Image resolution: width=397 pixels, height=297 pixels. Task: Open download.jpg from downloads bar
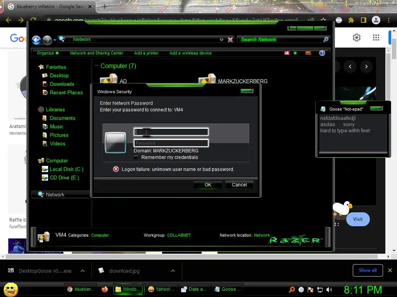coord(124,271)
